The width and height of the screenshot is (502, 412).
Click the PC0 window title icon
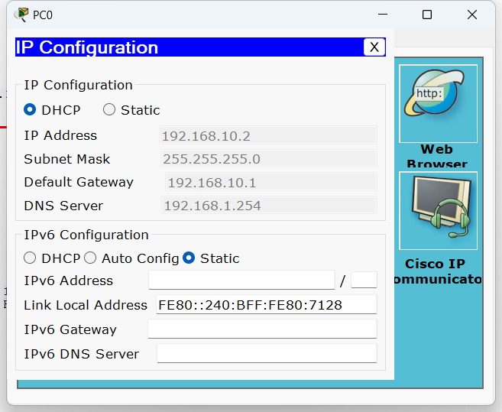tap(21, 15)
